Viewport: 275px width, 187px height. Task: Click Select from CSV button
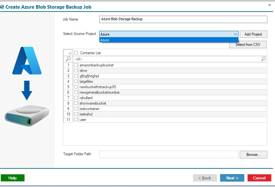tap(248, 44)
